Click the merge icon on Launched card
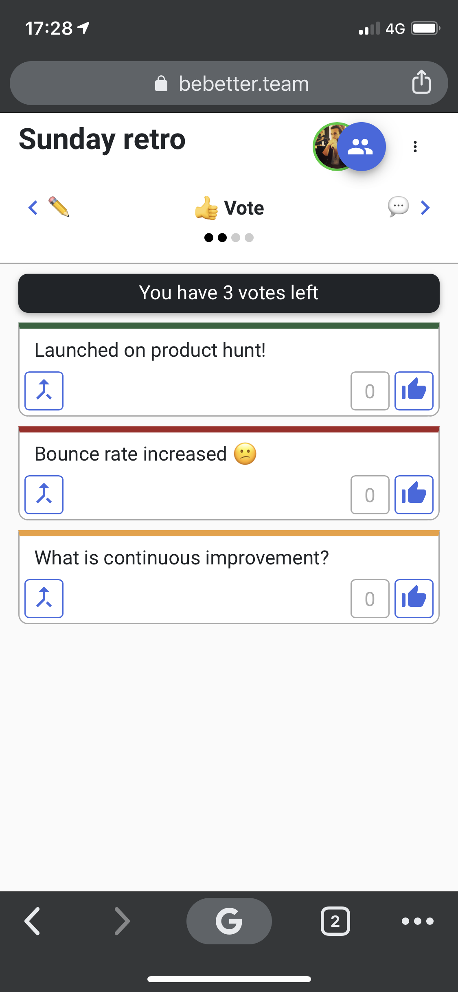 click(44, 391)
